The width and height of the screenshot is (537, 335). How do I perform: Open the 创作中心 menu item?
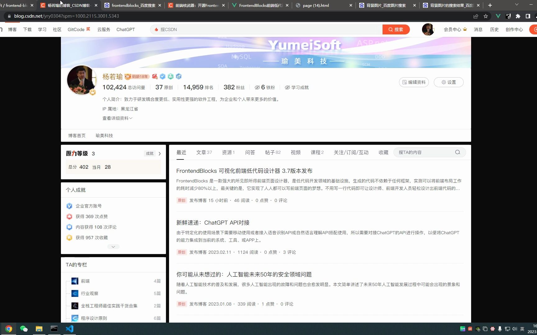(x=514, y=29)
